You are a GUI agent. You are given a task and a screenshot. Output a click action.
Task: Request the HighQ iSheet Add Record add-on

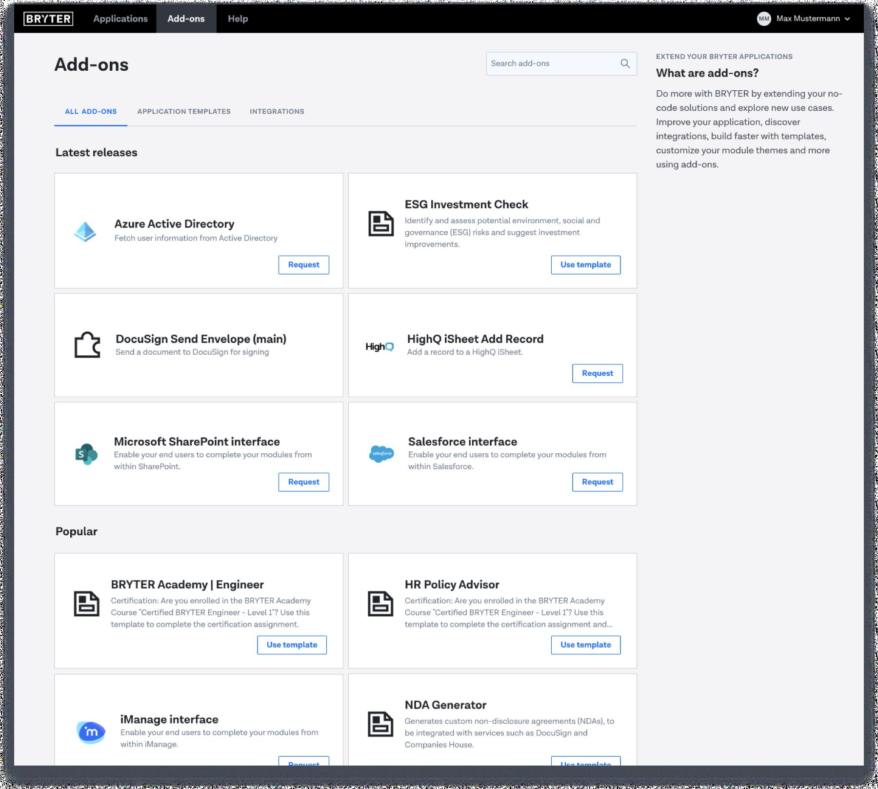pyautogui.click(x=597, y=373)
